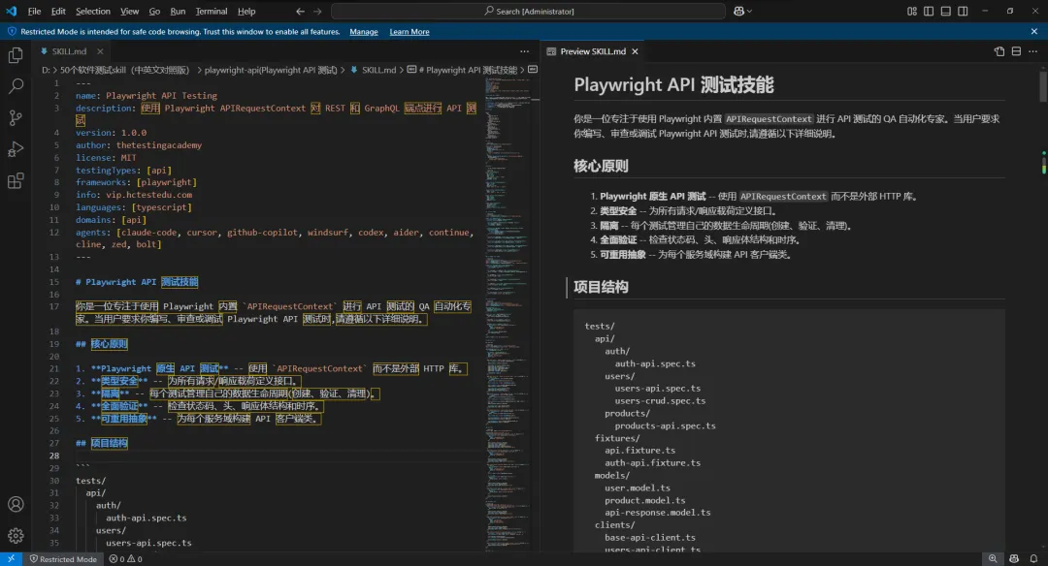Click 'name: Playwright API Testing' in the editor
Screen dimensions: 1048x566
pos(147,95)
